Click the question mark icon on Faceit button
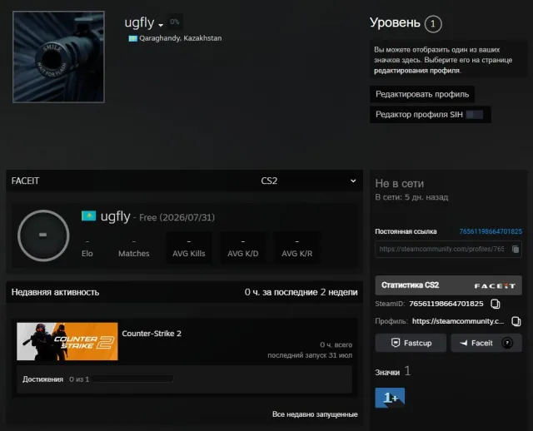533x431 pixels. [x=507, y=343]
